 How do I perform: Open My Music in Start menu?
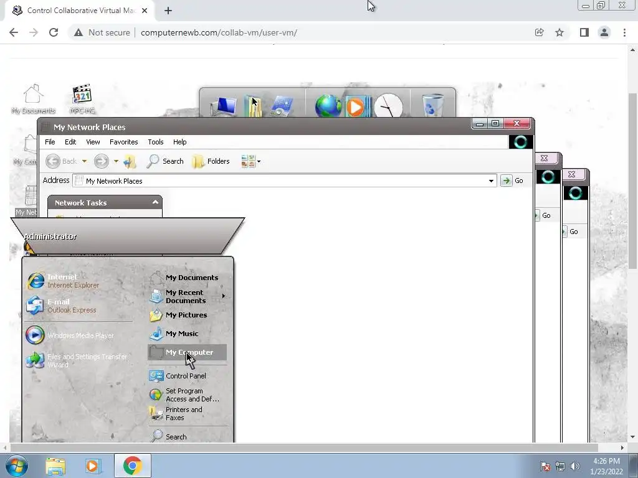(x=174, y=334)
